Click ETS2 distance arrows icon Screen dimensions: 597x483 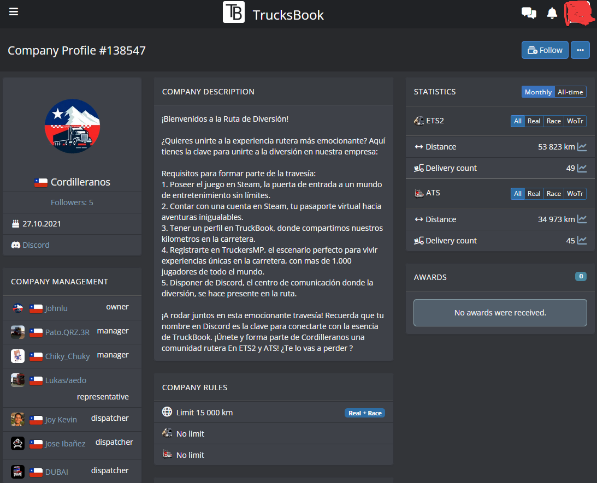click(419, 147)
